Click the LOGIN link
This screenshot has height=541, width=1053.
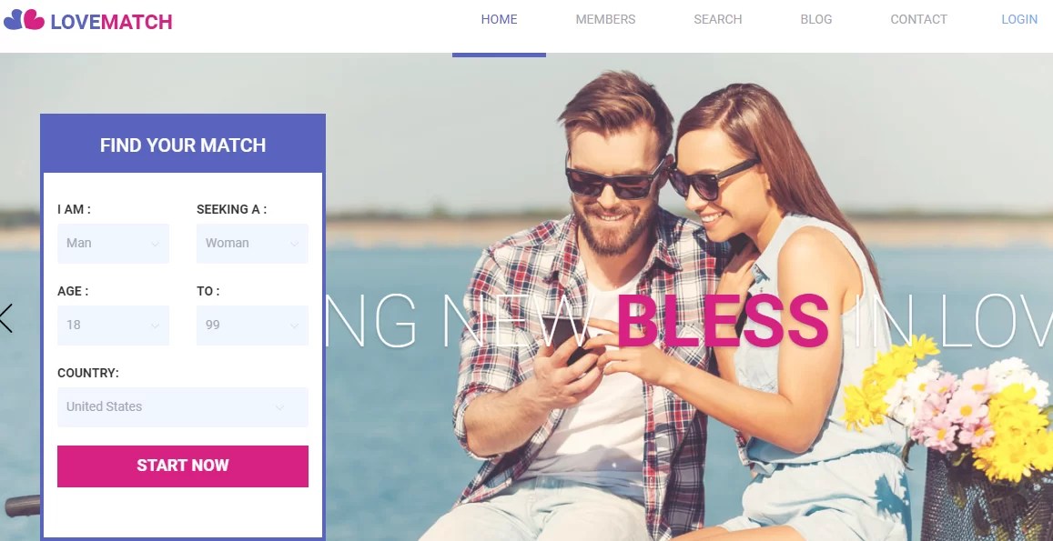pyautogui.click(x=1019, y=19)
